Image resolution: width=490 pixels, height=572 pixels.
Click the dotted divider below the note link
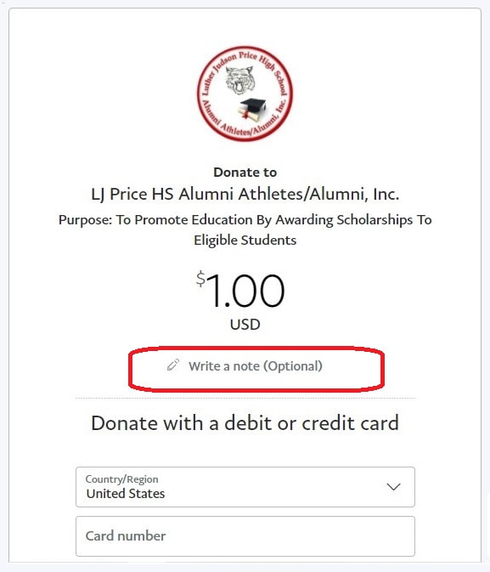[245, 399]
